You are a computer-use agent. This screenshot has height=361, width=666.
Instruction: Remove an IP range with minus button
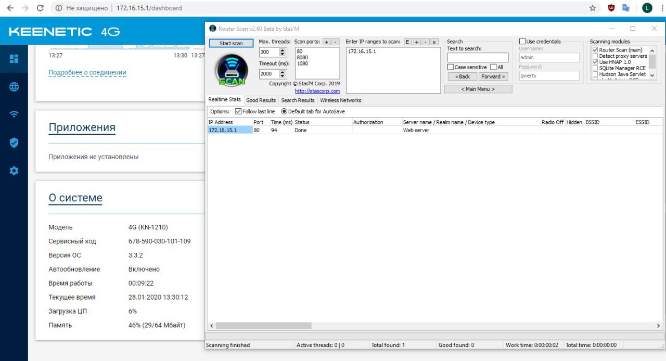click(426, 42)
